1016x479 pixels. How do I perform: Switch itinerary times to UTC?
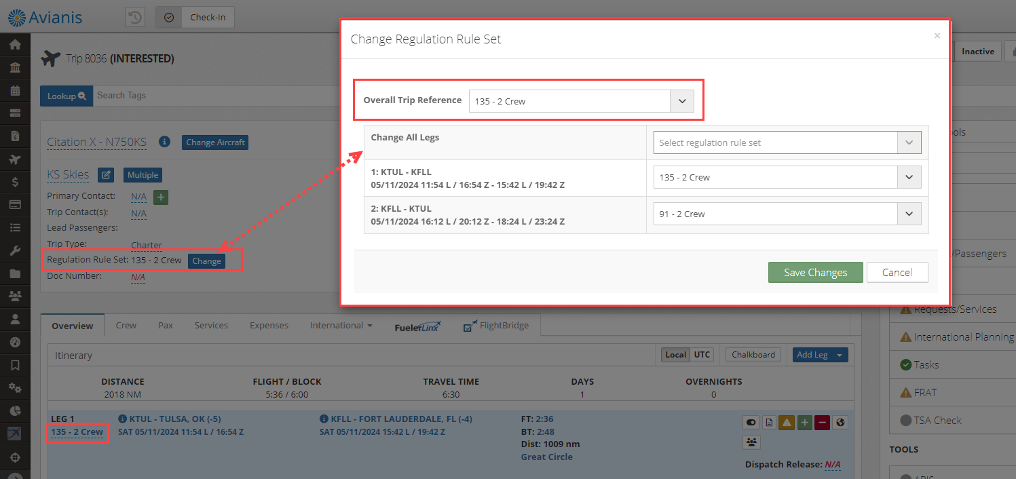coord(702,355)
